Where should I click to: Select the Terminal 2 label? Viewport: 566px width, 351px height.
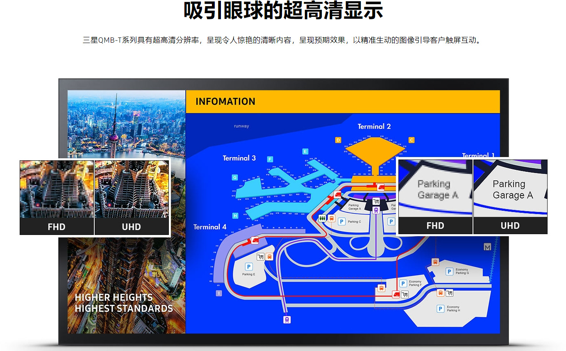[374, 126]
